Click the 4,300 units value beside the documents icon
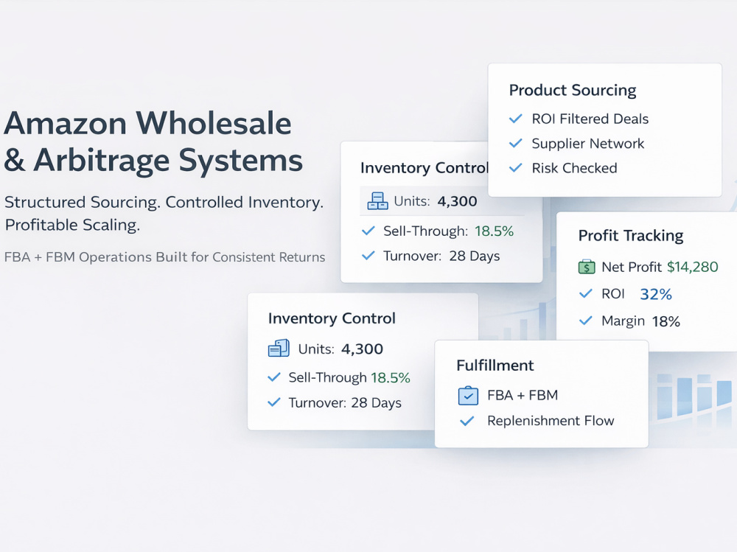This screenshot has height=552, width=737. pyautogui.click(x=362, y=349)
